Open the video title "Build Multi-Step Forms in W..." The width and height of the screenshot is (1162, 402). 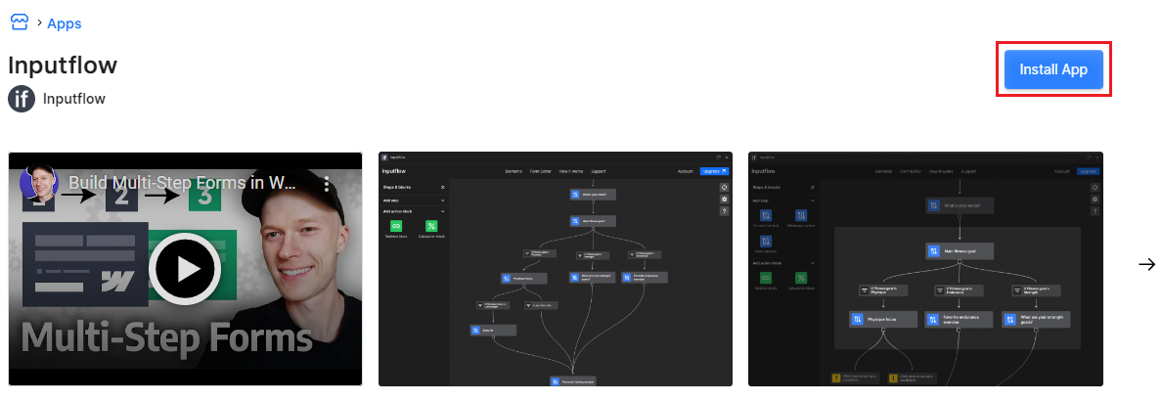(183, 183)
